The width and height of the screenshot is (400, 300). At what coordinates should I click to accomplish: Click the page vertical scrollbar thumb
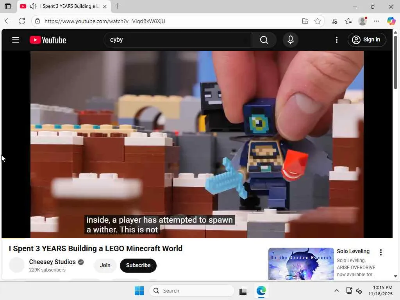pyautogui.click(x=395, y=62)
